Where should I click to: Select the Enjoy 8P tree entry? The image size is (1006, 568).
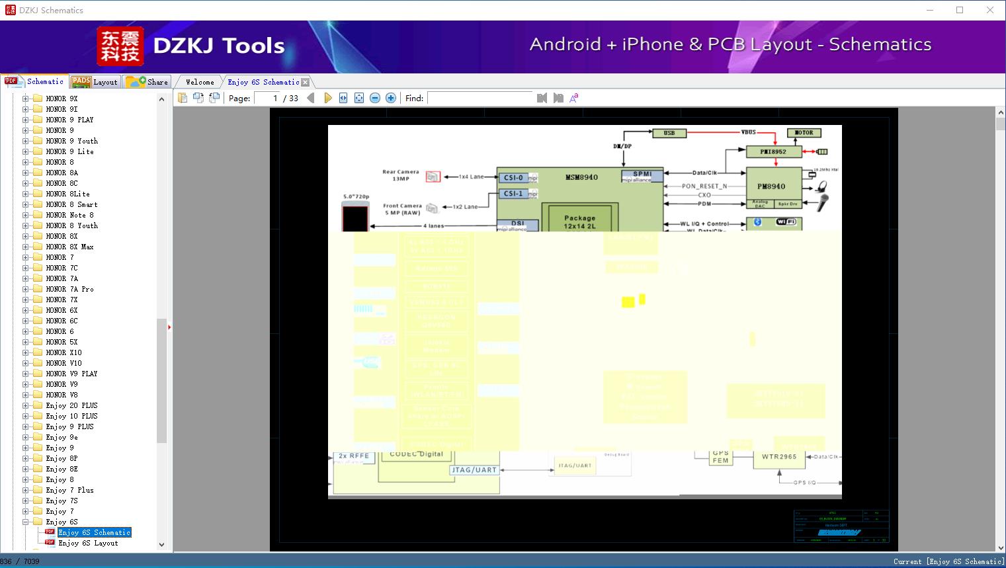[x=62, y=458]
